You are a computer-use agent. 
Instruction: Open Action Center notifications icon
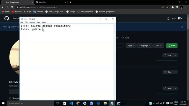tap(167, 103)
